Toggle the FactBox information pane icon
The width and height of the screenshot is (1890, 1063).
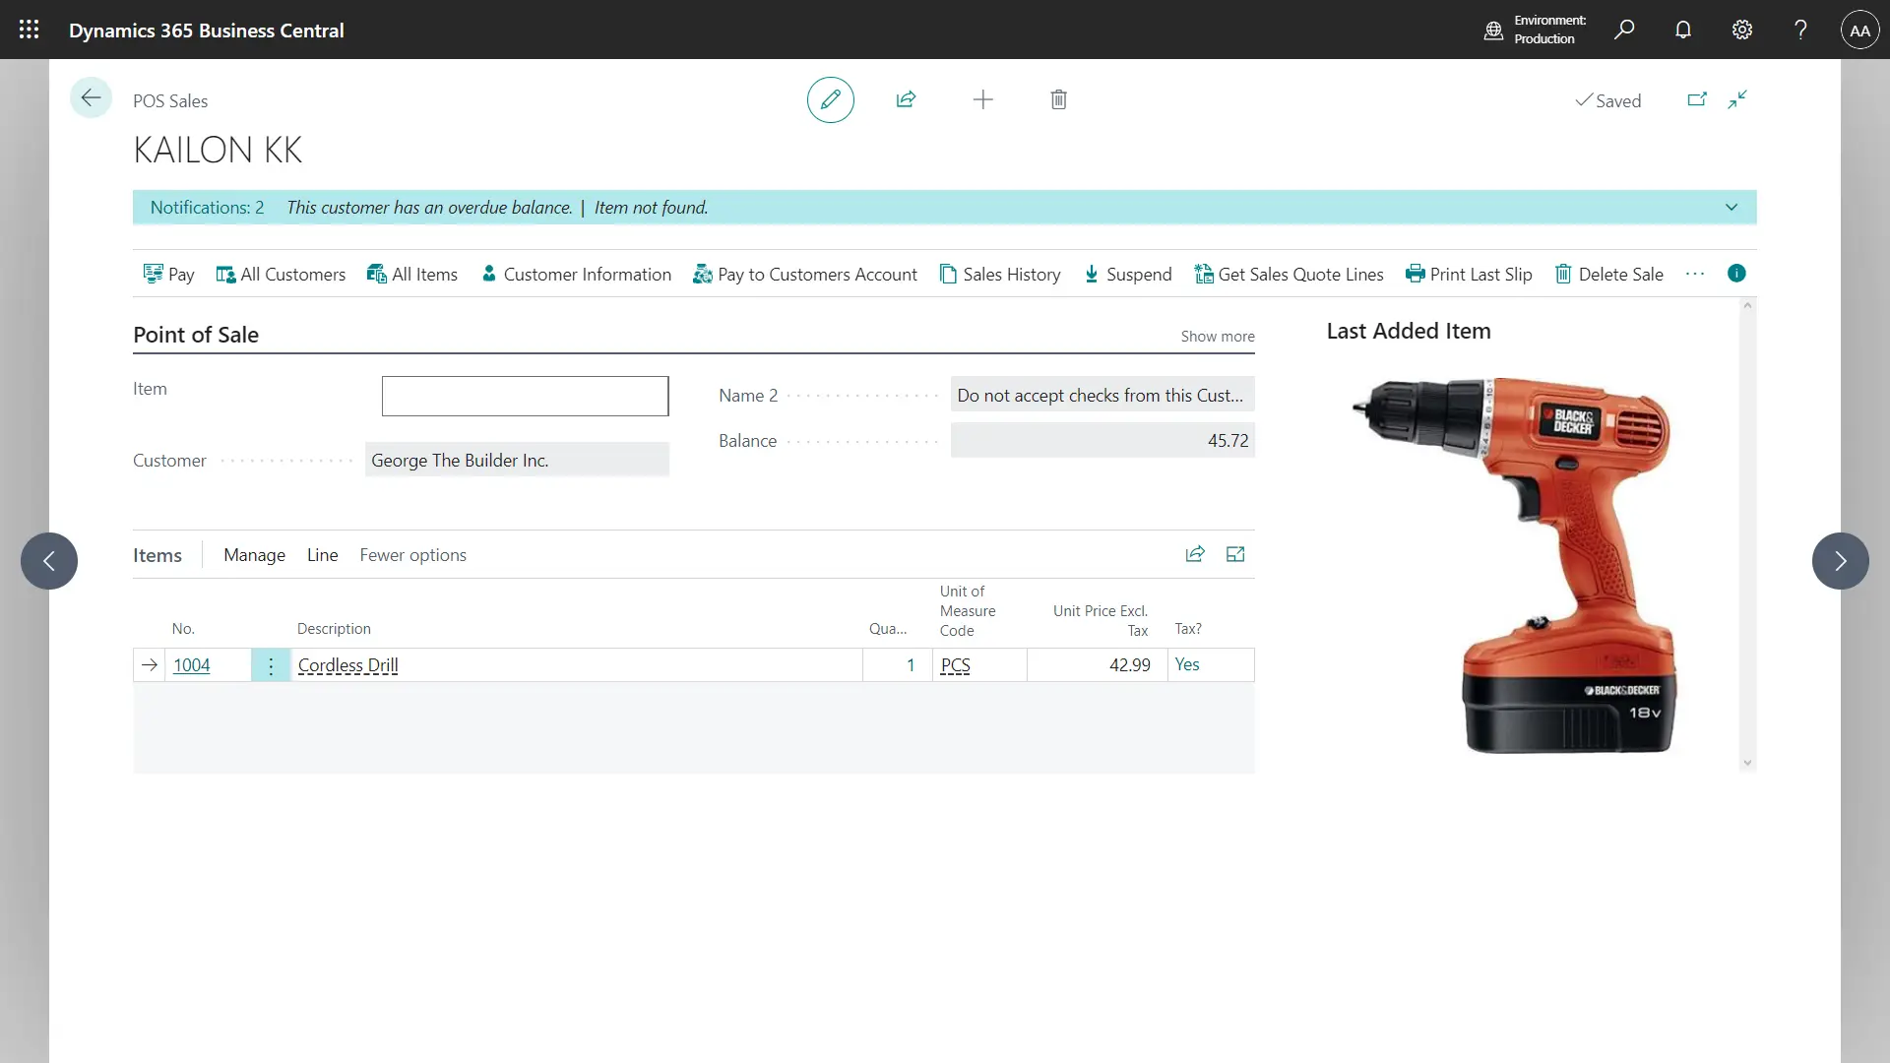click(1736, 274)
